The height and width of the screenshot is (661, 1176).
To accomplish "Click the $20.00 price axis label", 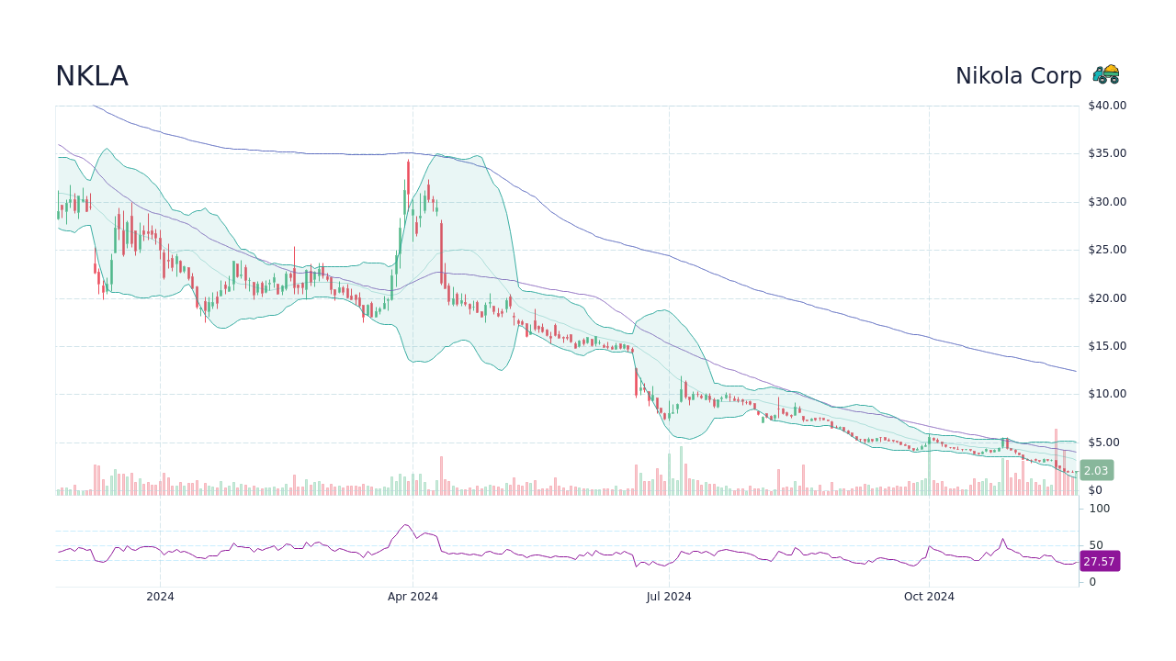I will (x=1107, y=298).
